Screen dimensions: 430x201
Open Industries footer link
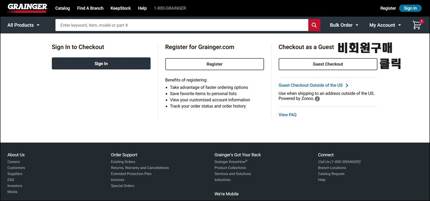tap(223, 180)
